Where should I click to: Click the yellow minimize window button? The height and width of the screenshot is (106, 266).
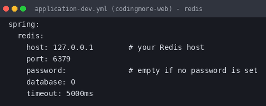tap(15, 9)
